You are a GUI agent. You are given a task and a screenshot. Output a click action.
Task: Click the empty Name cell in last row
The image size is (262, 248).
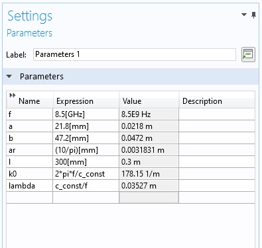pyautogui.click(x=30, y=198)
